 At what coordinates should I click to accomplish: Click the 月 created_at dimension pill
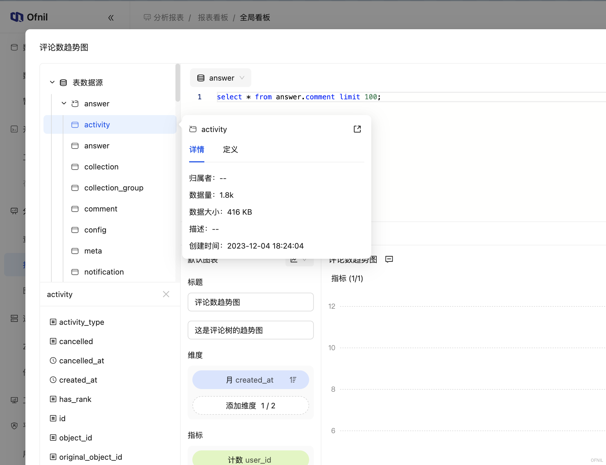click(250, 380)
